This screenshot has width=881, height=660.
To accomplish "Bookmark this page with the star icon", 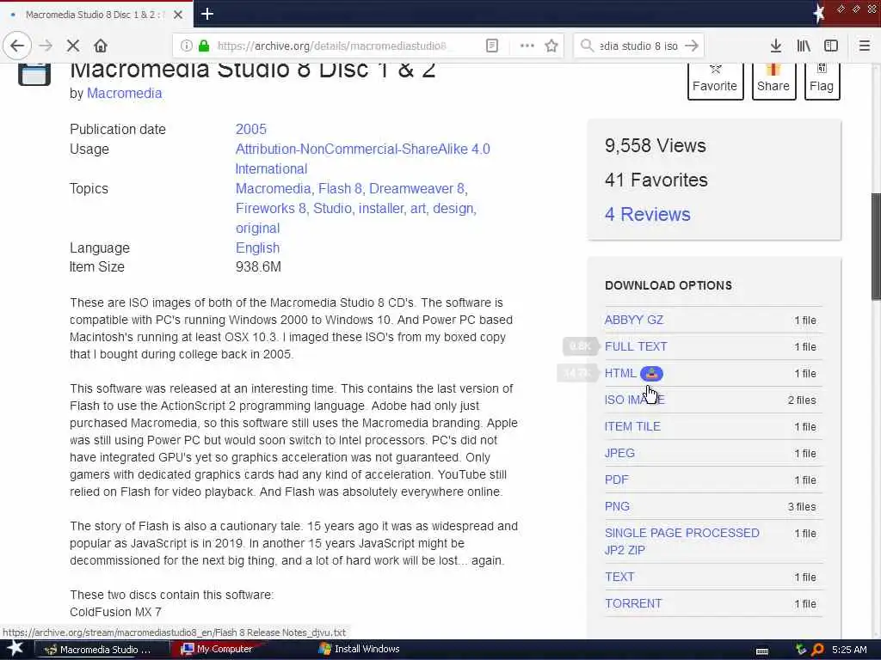I will click(x=551, y=46).
